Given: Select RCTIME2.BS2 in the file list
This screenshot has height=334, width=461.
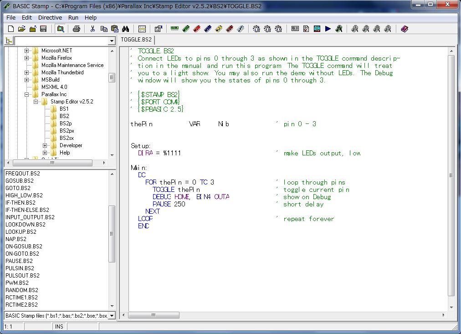Looking at the screenshot, I should [x=22, y=305].
